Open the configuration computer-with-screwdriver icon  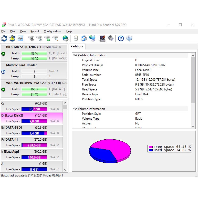[x=102, y=38]
